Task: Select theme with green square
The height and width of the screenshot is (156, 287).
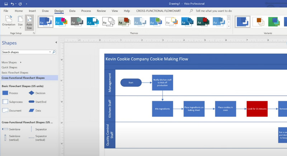Action: point(156,22)
